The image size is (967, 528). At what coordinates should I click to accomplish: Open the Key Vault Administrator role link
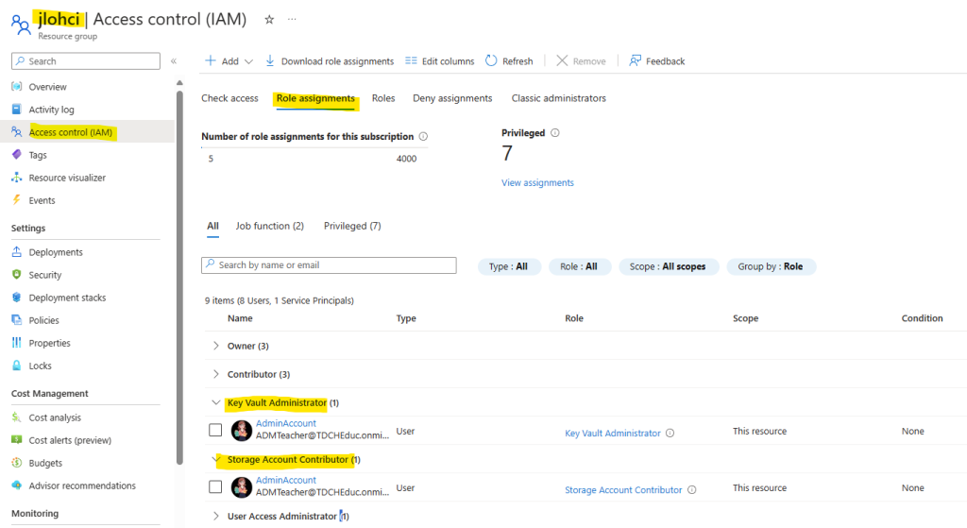click(x=612, y=433)
